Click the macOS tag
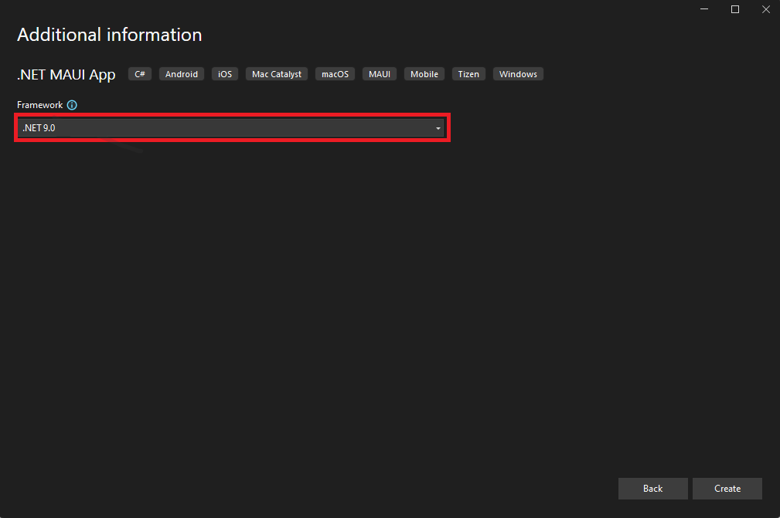This screenshot has height=518, width=780. click(336, 74)
